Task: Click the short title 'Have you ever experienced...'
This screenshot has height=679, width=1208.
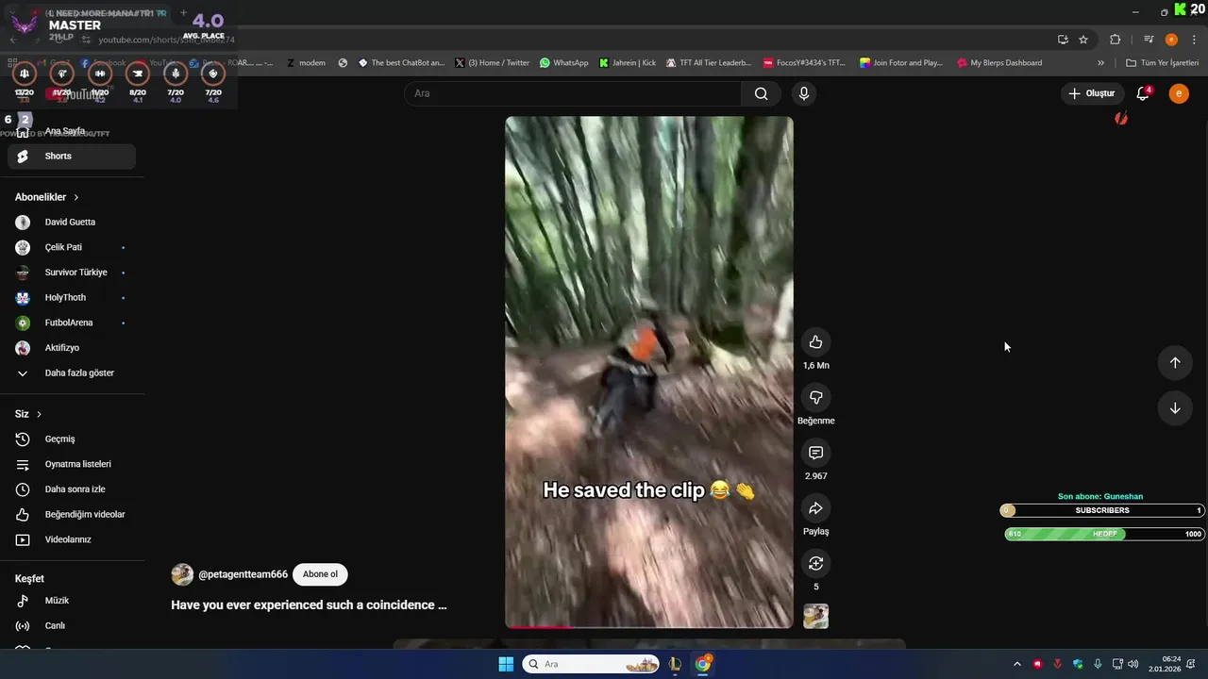Action: [309, 605]
